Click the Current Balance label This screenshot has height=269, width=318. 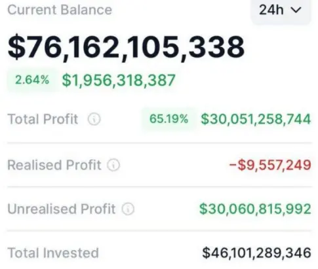click(x=60, y=10)
